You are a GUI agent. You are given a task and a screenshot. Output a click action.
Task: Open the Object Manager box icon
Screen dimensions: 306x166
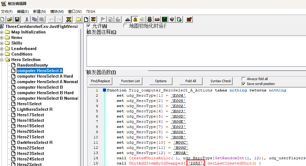click(172, 19)
